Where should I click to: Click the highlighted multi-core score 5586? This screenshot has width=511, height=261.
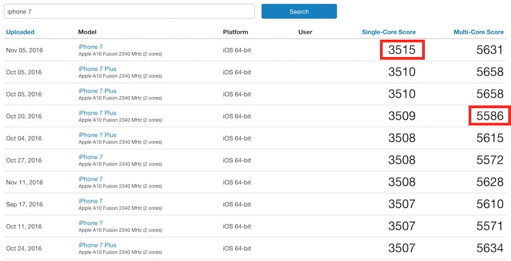490,116
